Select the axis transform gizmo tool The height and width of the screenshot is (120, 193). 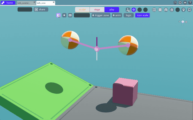click(x=128, y=10)
